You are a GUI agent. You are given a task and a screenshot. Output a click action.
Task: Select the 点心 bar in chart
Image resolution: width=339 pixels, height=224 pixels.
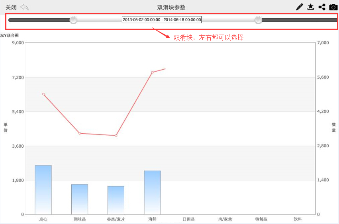[x=43, y=190]
